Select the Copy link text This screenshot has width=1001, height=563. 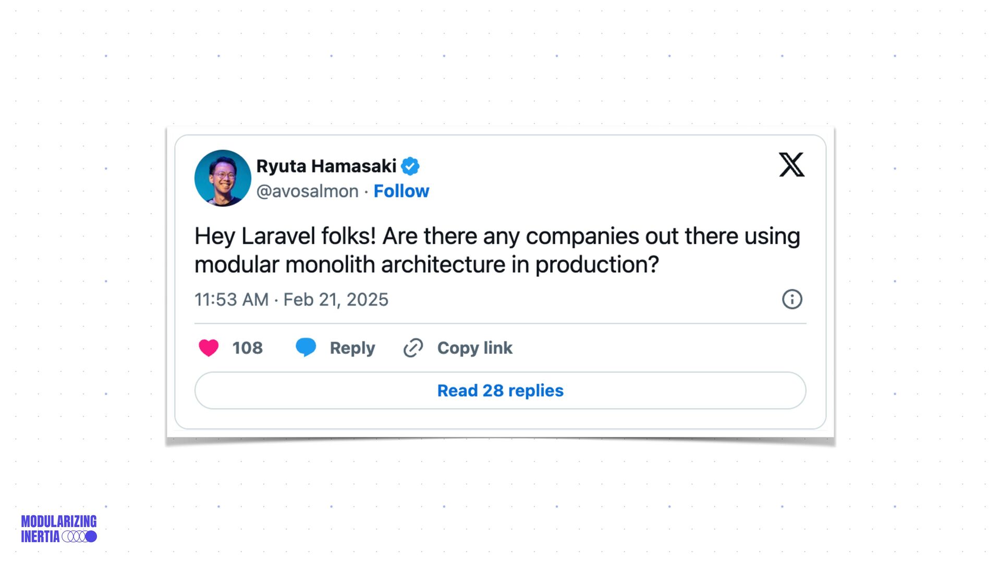[x=474, y=348]
